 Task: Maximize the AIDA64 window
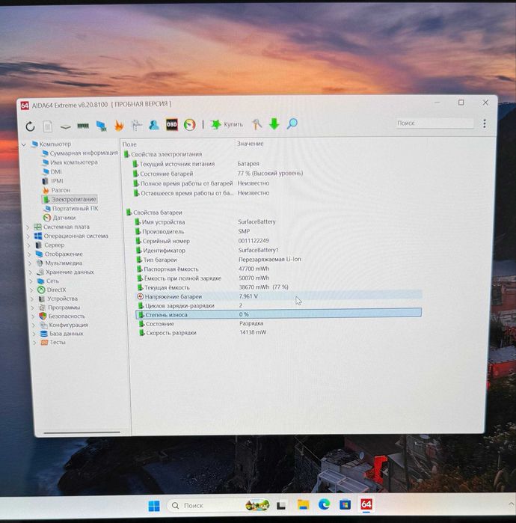click(461, 103)
